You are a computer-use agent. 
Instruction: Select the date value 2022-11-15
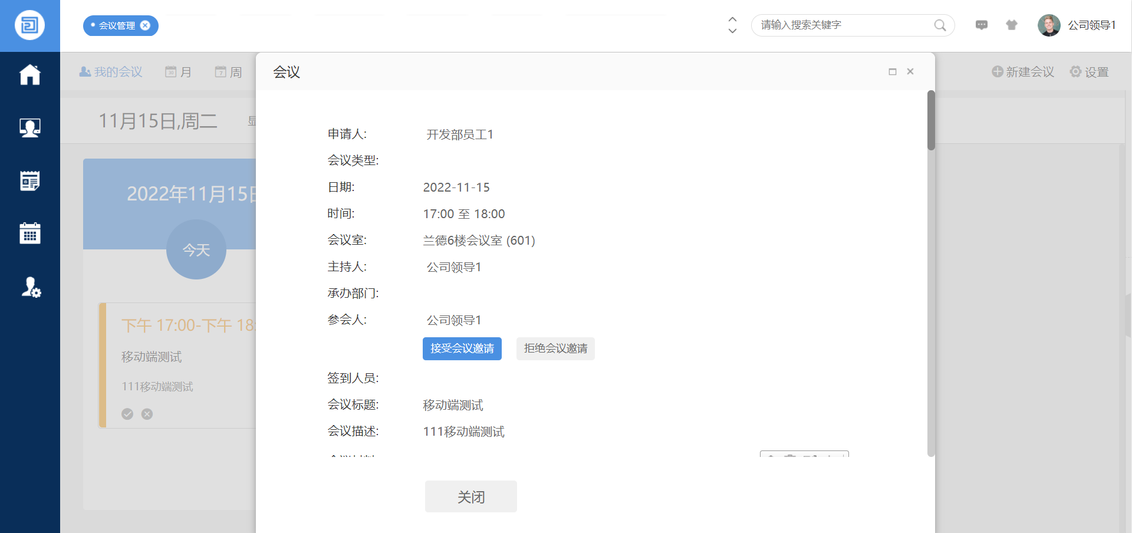pos(456,187)
